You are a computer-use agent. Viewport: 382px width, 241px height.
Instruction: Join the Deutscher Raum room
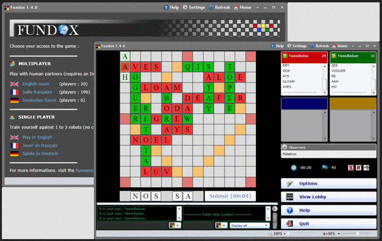click(x=39, y=100)
